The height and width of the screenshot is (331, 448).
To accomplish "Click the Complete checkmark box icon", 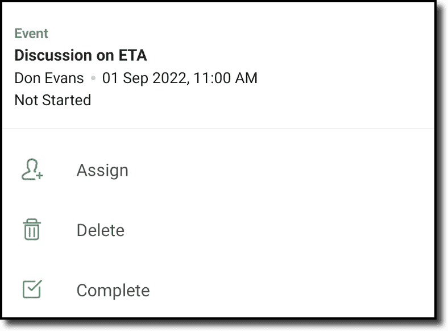I will click(32, 289).
